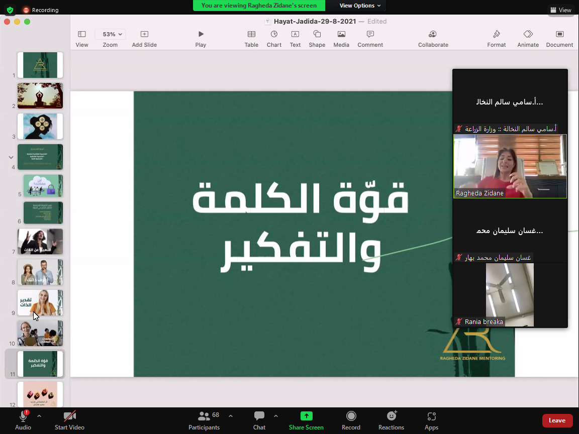
Task: Unmute microphone using the Audio button
Action: (x=23, y=416)
